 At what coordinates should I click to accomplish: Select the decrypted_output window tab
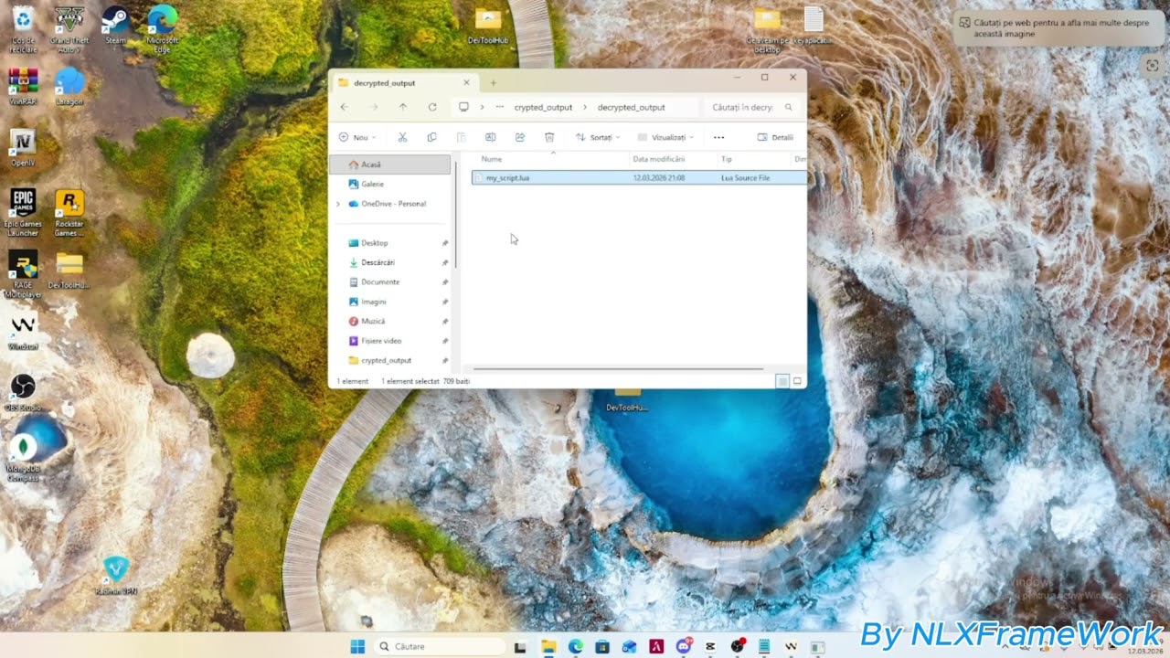406,82
